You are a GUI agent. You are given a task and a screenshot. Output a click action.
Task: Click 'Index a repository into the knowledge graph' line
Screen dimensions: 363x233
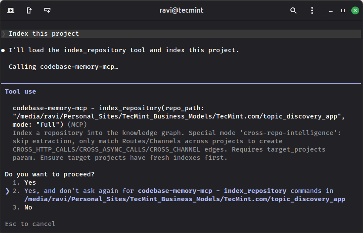coord(177,133)
